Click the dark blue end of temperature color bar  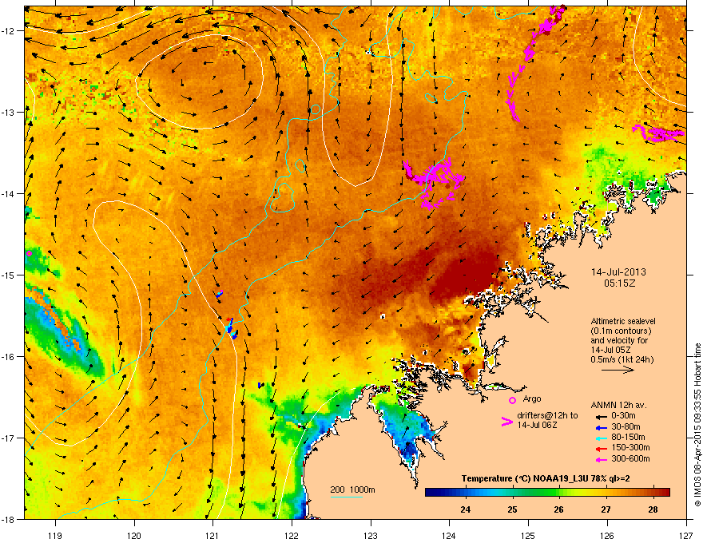click(x=430, y=493)
